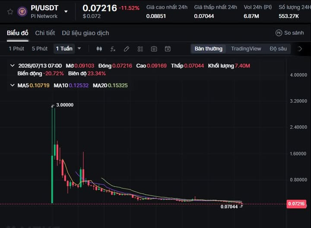Click the 2026/07/13 07:00 candle date
Viewport: 311px width, 228px height.
click(40, 66)
